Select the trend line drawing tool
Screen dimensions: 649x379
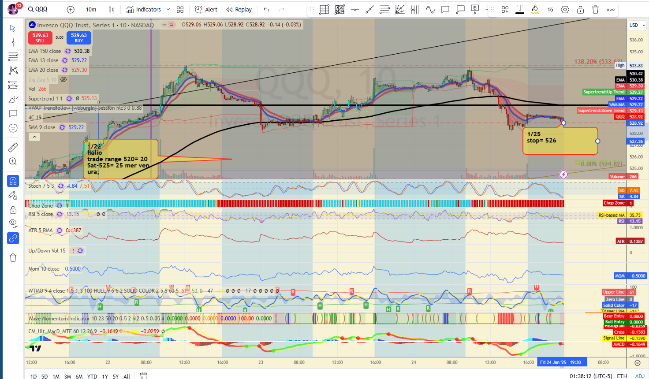click(369, 9)
